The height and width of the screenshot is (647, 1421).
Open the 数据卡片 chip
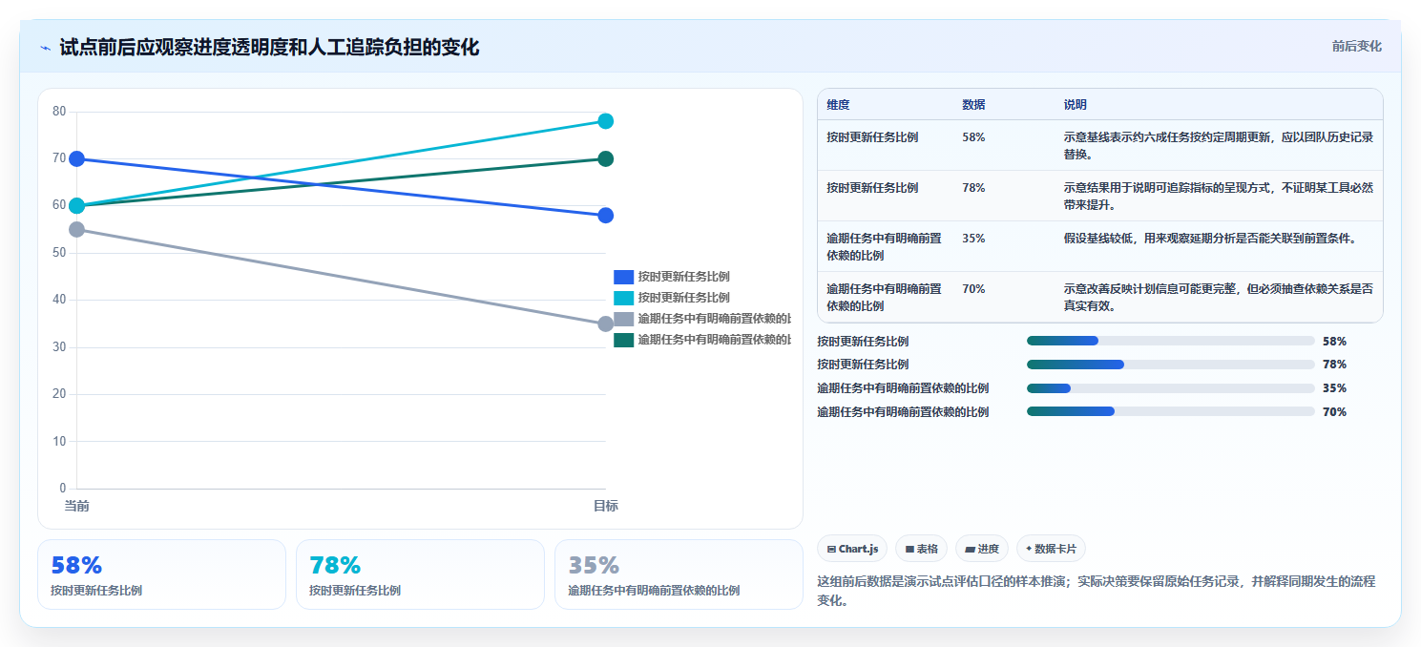tap(1051, 549)
